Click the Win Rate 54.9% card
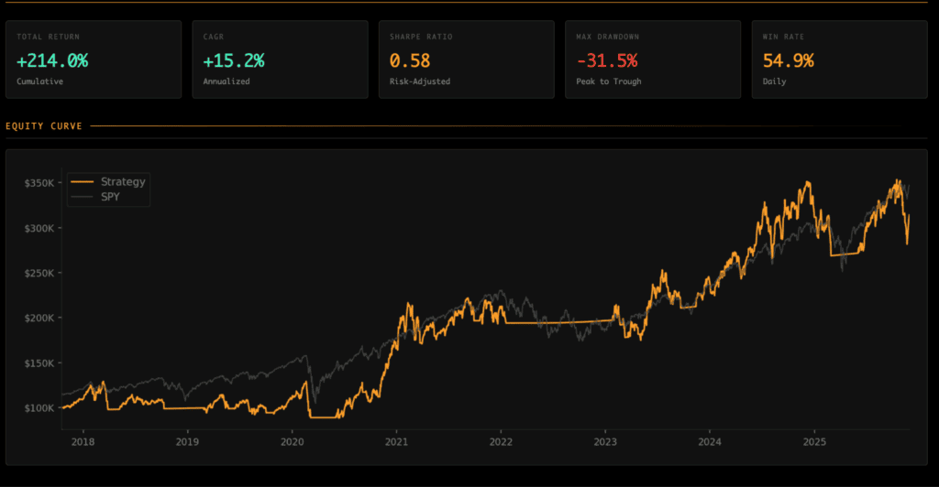This screenshot has width=939, height=487. [x=838, y=60]
